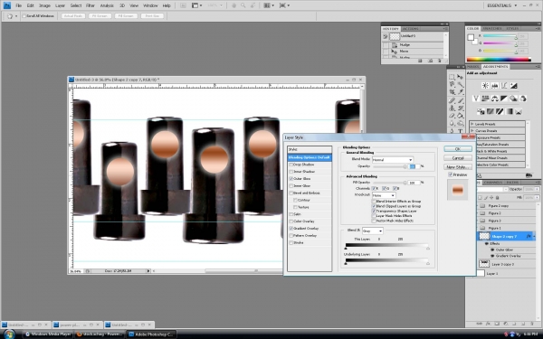Select the Type tool

tap(461, 131)
